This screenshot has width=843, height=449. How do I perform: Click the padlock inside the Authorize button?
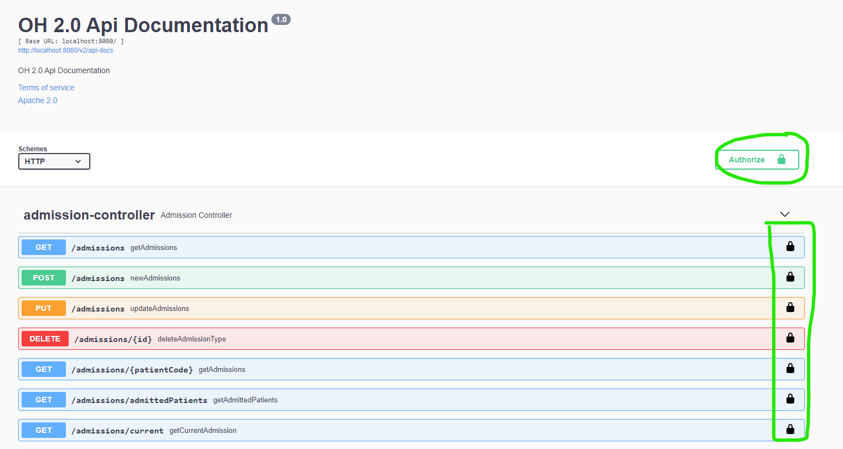[782, 159]
